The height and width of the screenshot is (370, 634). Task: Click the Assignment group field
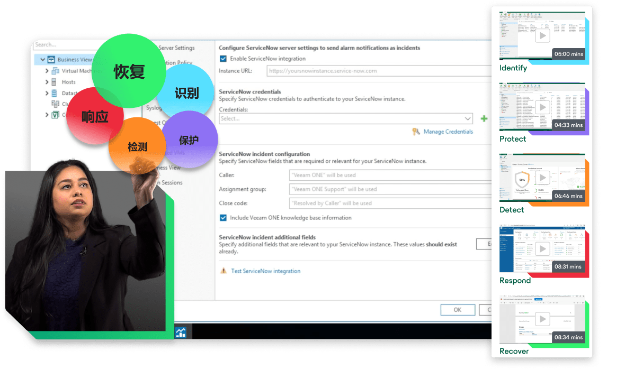390,189
